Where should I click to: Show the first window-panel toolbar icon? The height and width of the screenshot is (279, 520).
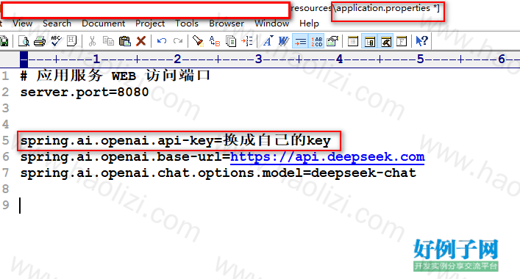(353, 41)
